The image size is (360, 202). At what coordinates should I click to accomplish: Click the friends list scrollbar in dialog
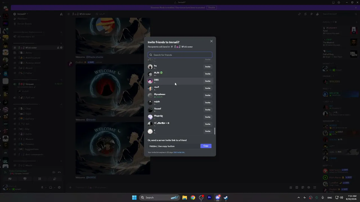[215, 131]
